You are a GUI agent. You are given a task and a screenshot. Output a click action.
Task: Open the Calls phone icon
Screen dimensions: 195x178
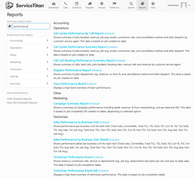(66, 4)
